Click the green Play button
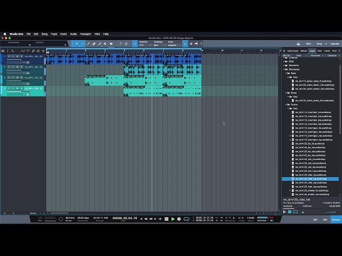Screen dimensions: 342x256 point(173,219)
